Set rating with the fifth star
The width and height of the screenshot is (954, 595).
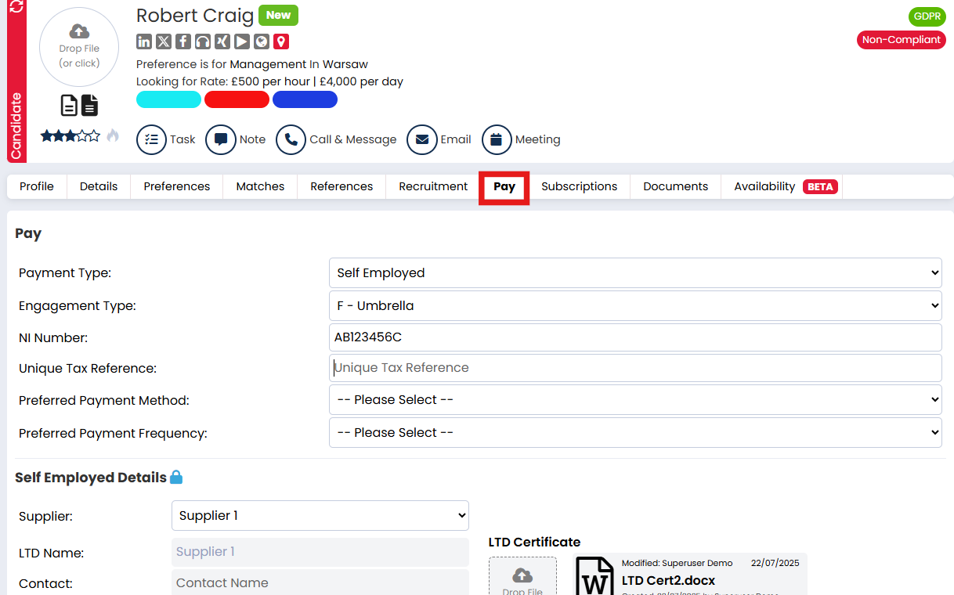coord(95,135)
